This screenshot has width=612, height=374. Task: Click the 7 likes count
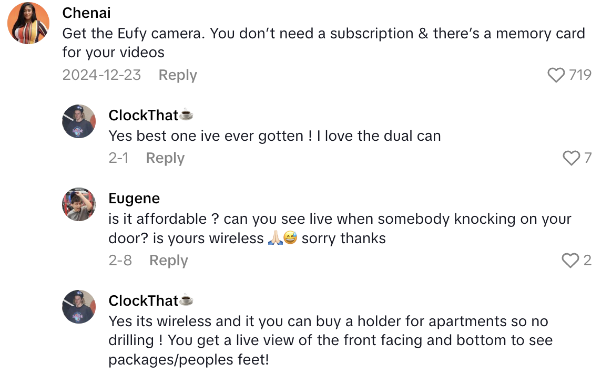tap(588, 158)
